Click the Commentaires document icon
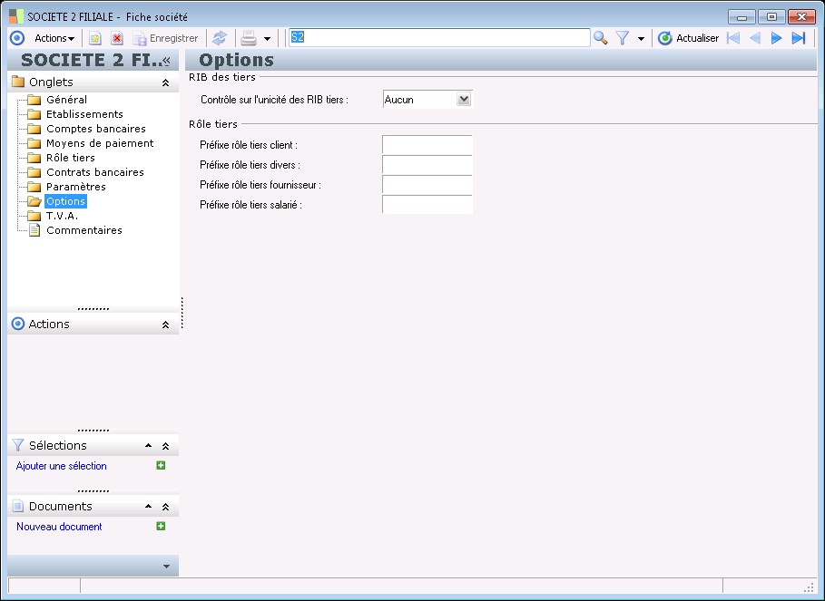Screen dimensions: 825x601 point(34,230)
